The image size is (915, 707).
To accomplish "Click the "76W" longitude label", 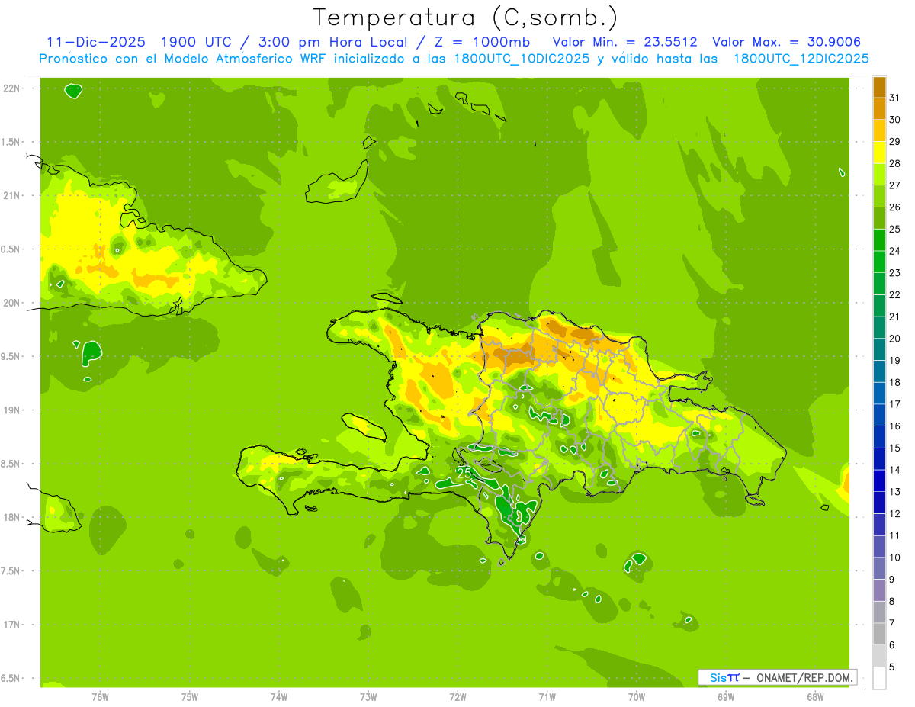I will 100,697.
